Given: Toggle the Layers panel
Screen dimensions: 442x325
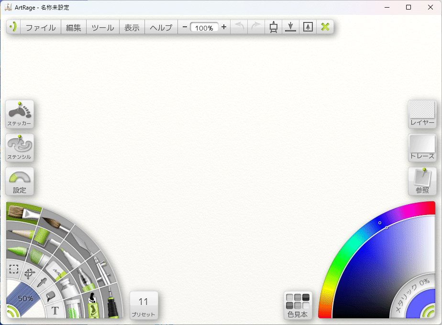Looking at the screenshot, I should click(x=422, y=114).
